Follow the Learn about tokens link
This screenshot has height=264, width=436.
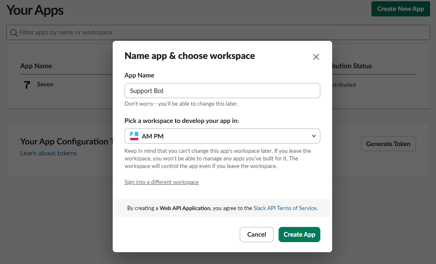49,153
